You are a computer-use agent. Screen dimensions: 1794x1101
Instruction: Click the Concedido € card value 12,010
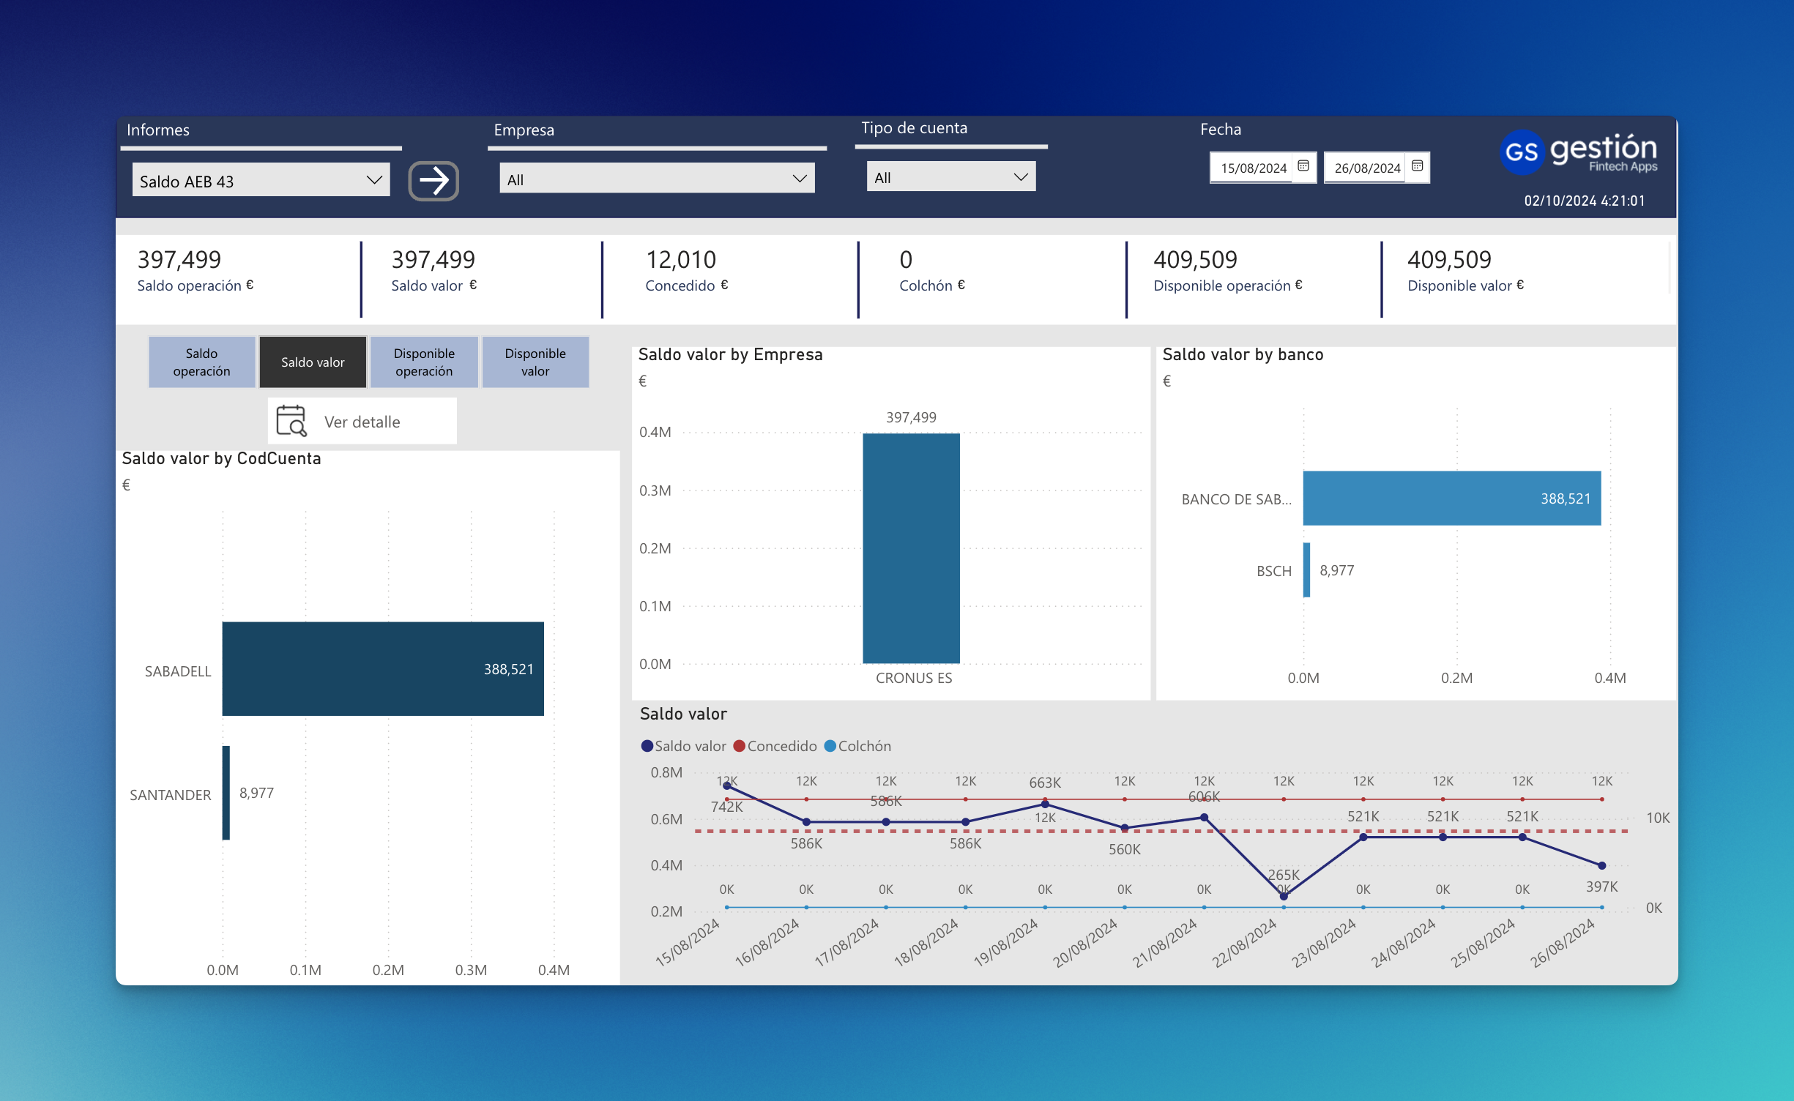coord(681,259)
